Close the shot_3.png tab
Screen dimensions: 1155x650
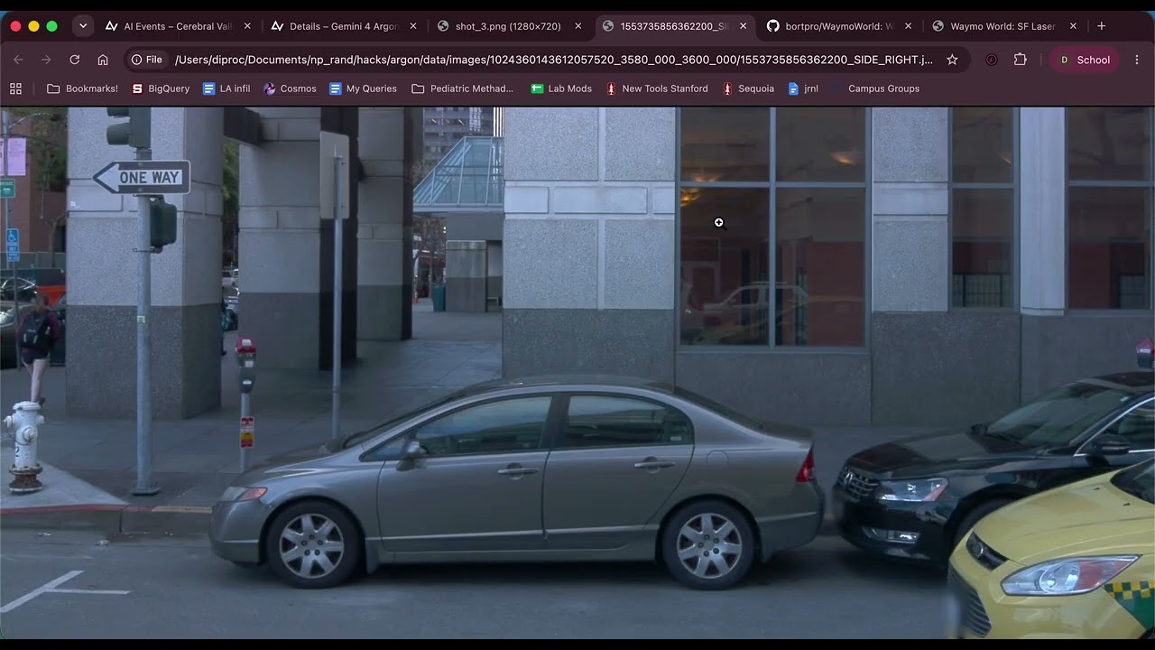[x=578, y=26]
